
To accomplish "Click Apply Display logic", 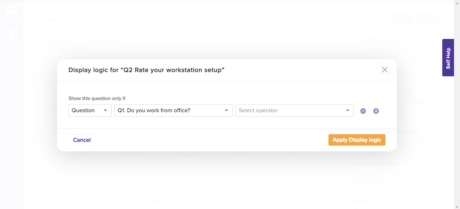I will coord(357,140).
